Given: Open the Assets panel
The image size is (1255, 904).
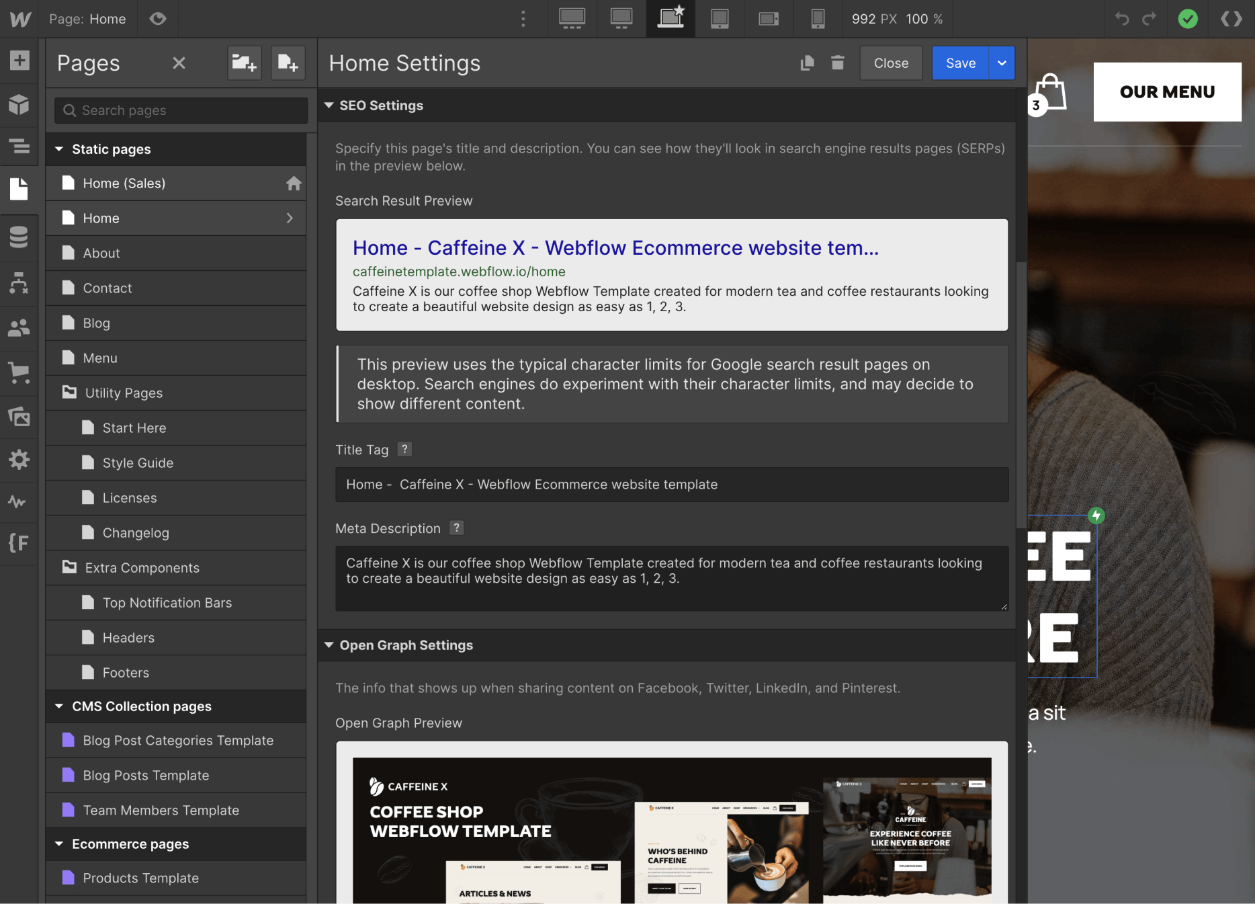Looking at the screenshot, I should pyautogui.click(x=19, y=417).
